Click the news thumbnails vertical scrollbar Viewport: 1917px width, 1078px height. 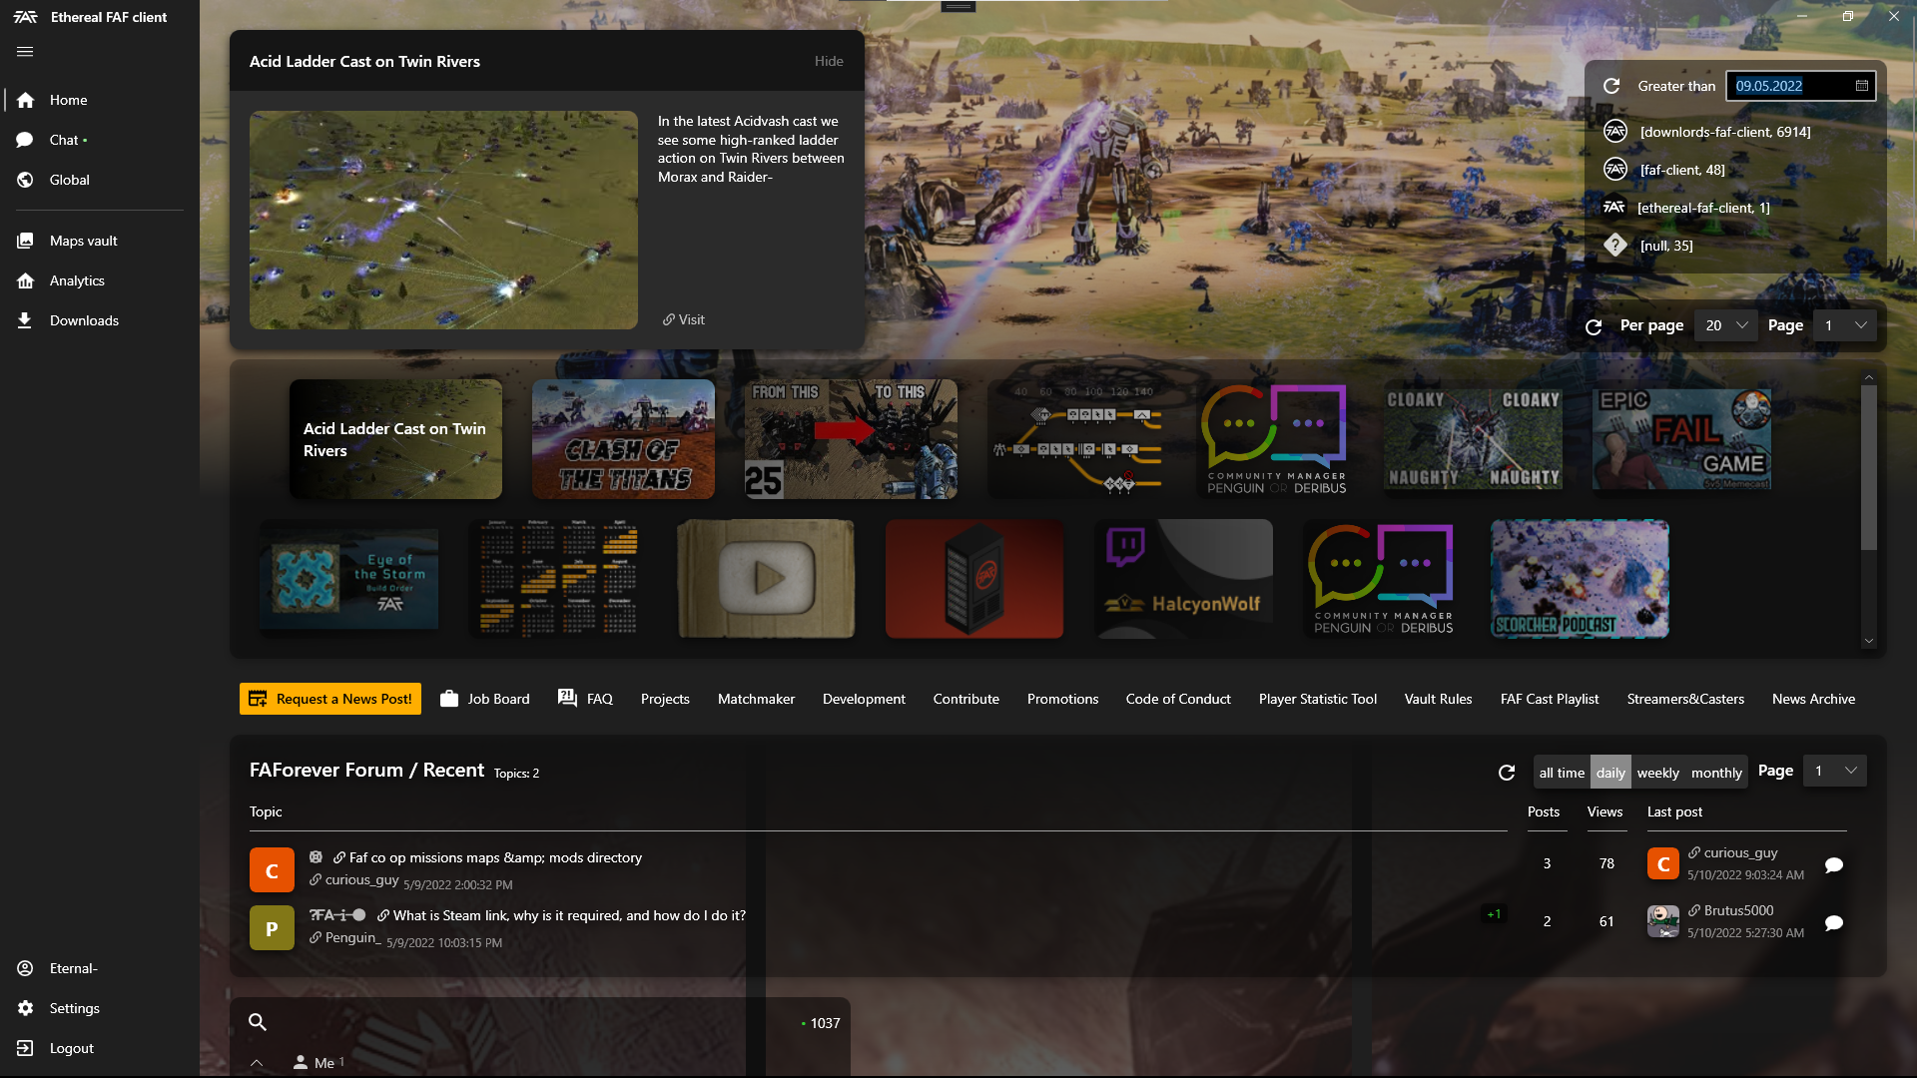click(x=1869, y=467)
